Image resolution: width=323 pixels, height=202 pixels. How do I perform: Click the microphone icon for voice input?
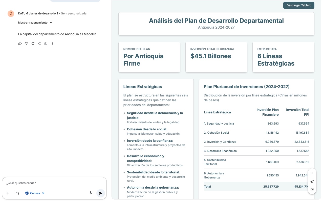91,193
